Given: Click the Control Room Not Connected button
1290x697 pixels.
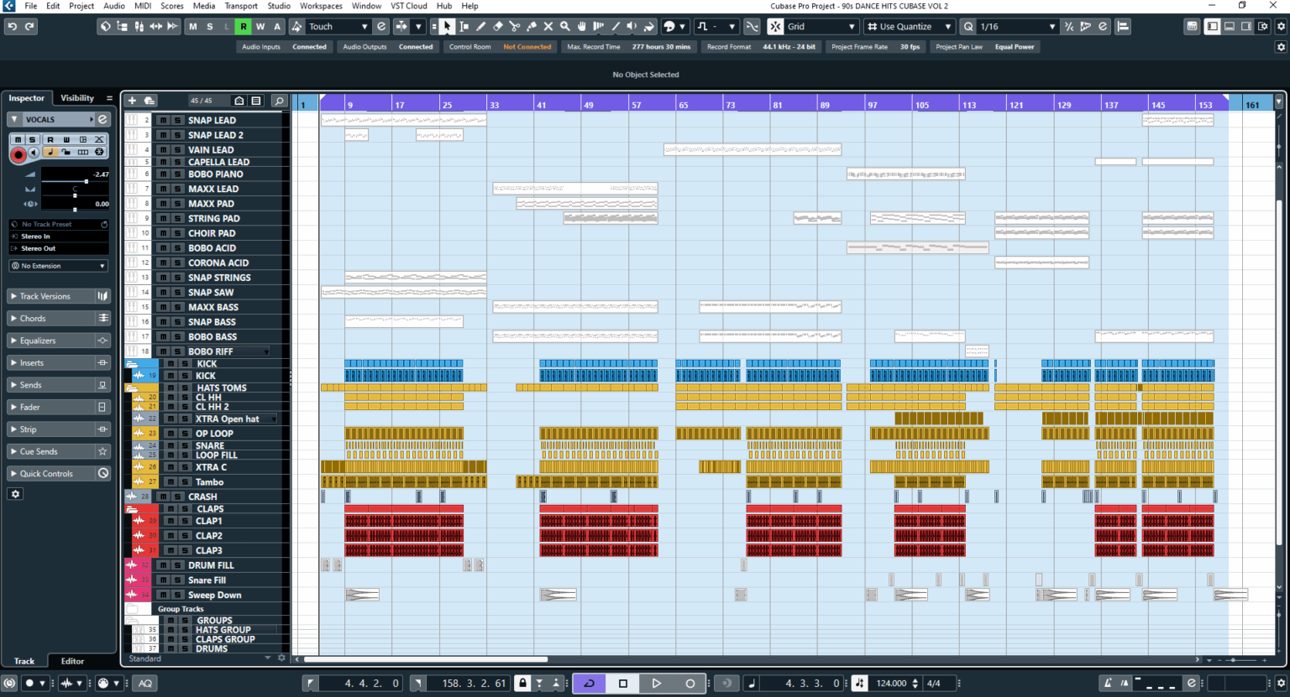Looking at the screenshot, I should 527,46.
